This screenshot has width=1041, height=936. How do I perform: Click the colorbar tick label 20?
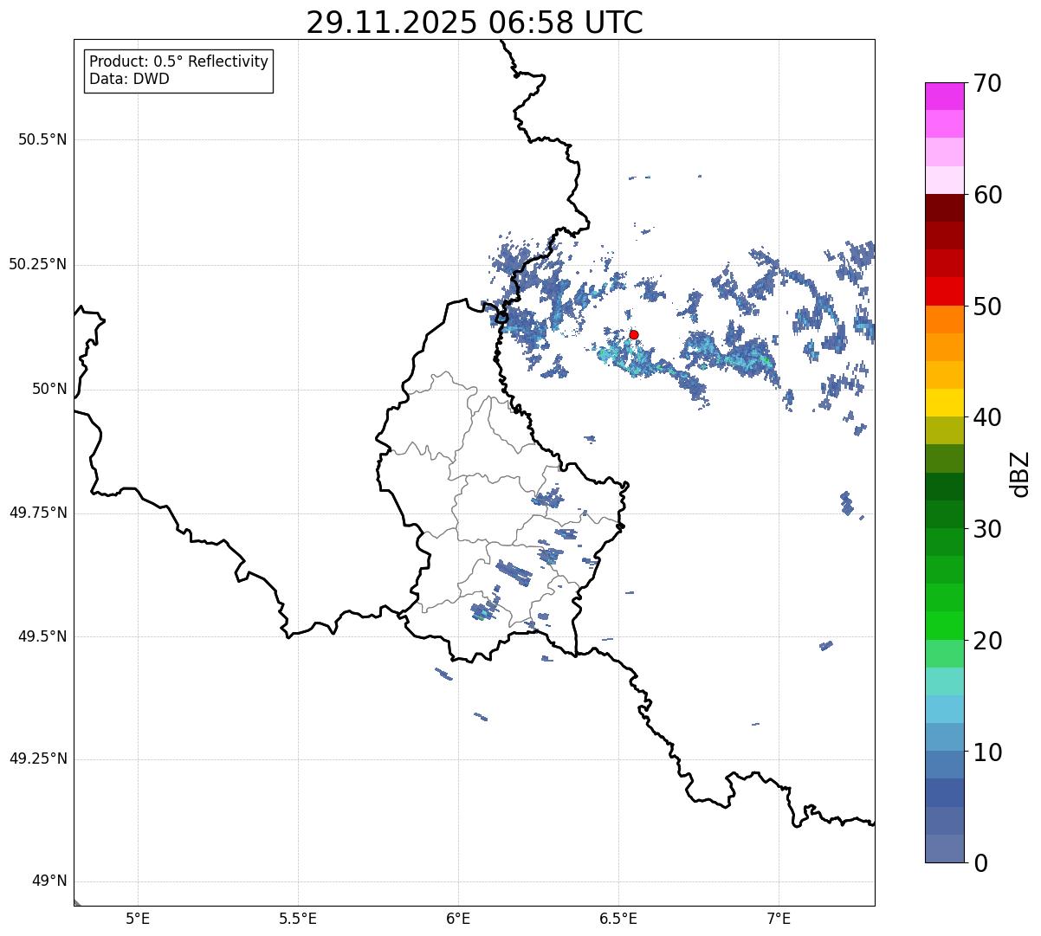point(987,641)
